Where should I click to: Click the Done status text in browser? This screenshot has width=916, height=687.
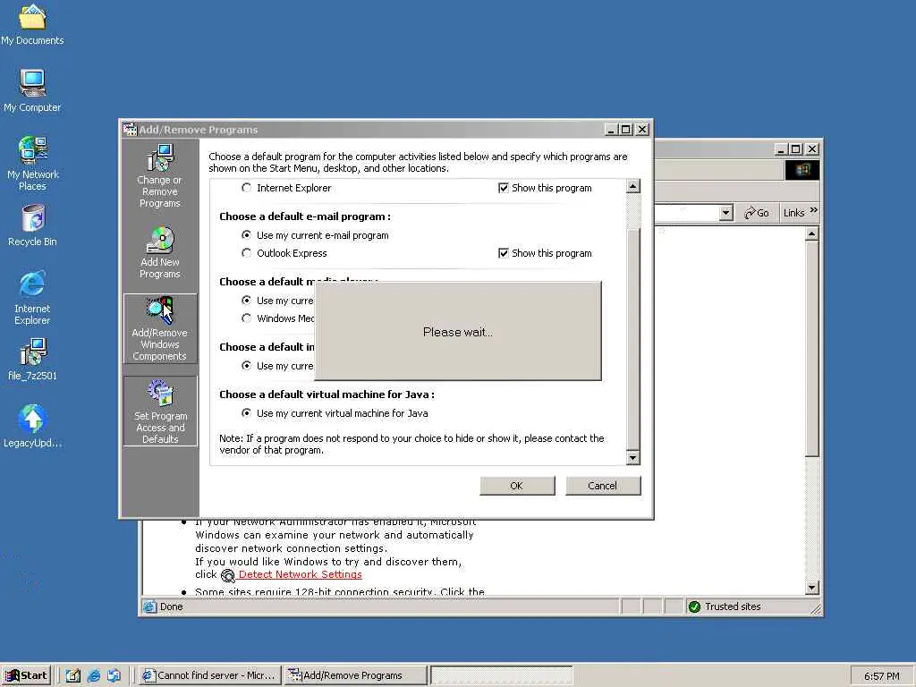[x=171, y=606]
